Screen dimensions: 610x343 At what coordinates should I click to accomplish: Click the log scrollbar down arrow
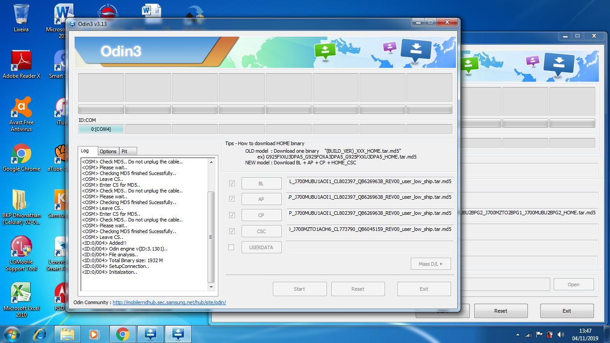(x=211, y=287)
